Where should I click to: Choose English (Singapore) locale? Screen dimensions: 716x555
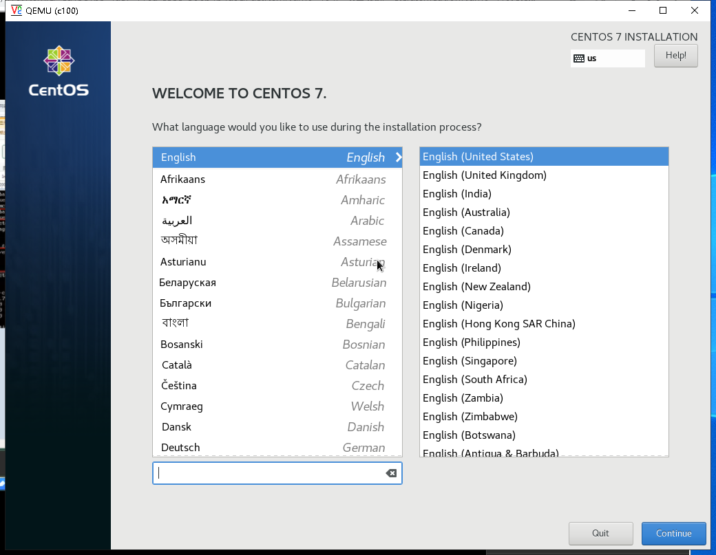point(544,361)
